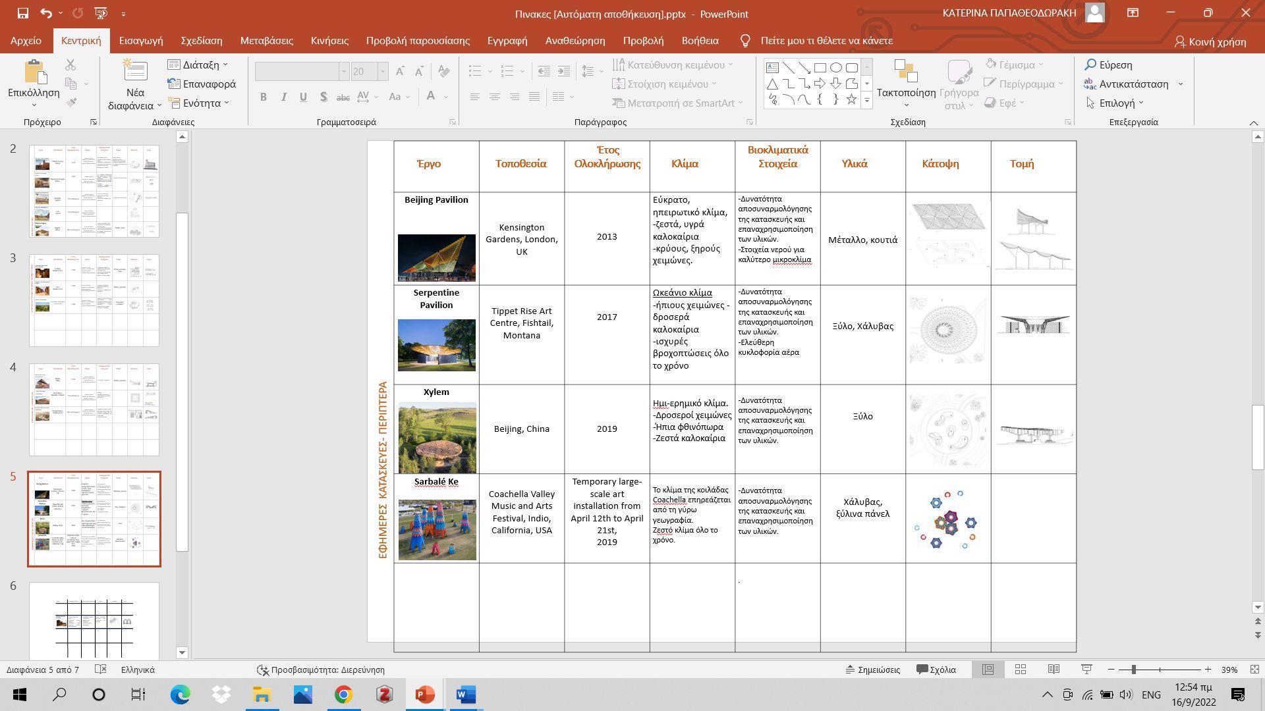Toggle Σημειώσεις notes pane
The height and width of the screenshot is (711, 1265).
(872, 670)
